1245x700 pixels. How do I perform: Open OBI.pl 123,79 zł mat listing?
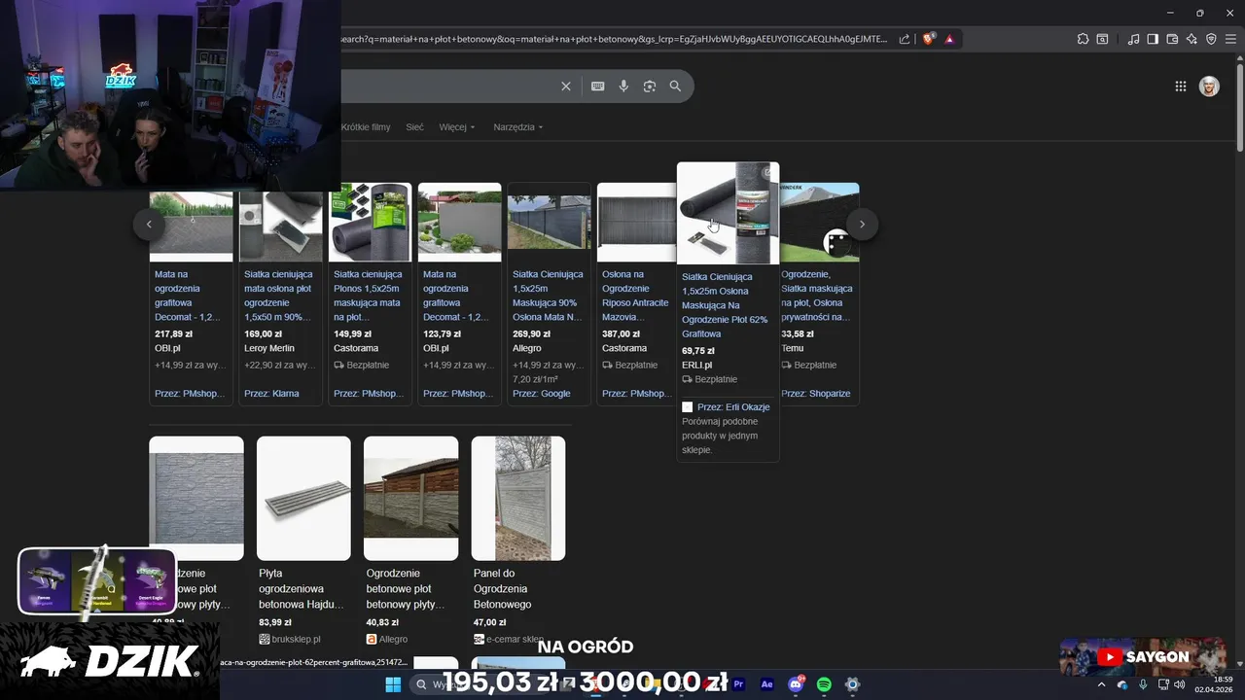tap(459, 294)
